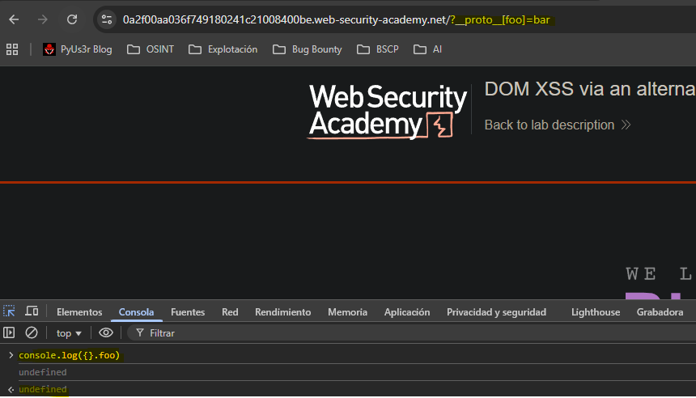
Task: Open the Fuentes sources tab
Action: click(x=188, y=312)
